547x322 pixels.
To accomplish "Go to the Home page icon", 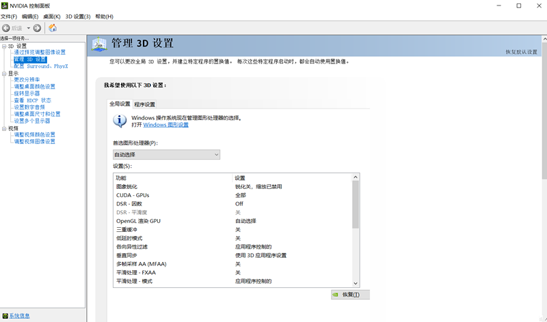I will click(x=53, y=28).
